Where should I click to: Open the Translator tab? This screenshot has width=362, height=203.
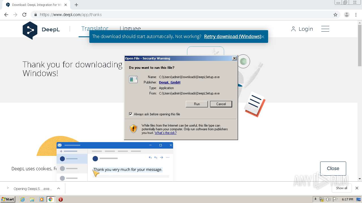pos(95,28)
